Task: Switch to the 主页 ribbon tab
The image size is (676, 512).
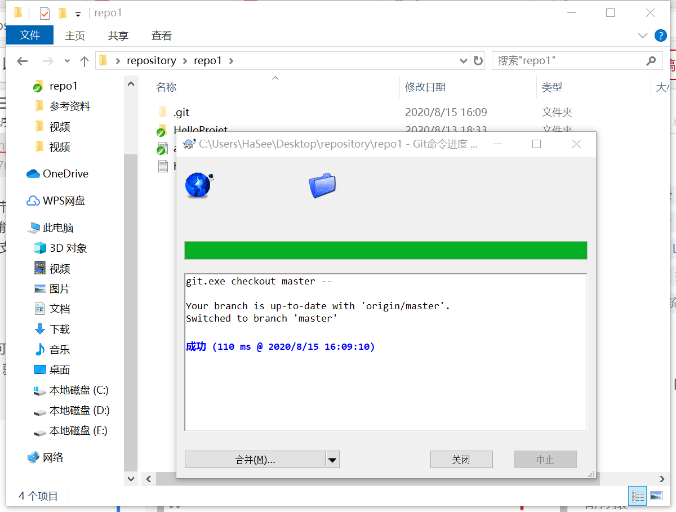Action: pyautogui.click(x=75, y=35)
